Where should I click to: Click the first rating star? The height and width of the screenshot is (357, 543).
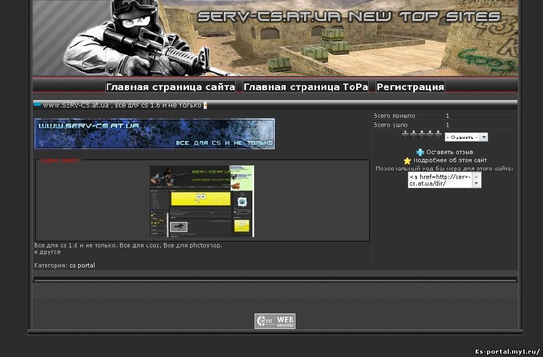click(405, 134)
